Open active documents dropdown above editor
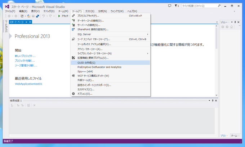Viewport: 245px width, 147px height. click(x=217, y=22)
